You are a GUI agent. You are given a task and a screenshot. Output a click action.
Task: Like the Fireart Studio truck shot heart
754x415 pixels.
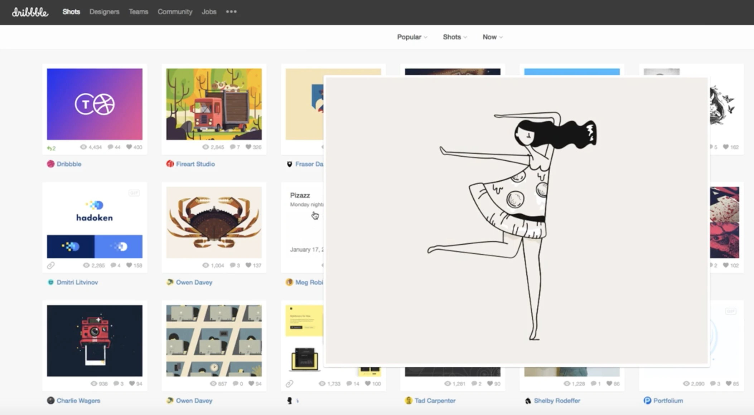[248, 147]
